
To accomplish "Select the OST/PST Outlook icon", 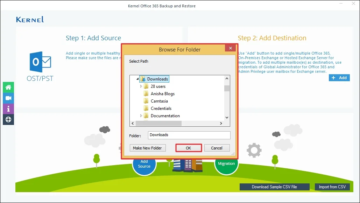I will (x=40, y=62).
